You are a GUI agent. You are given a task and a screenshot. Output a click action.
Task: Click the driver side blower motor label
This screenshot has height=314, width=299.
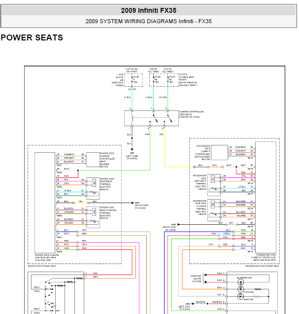[107, 160]
